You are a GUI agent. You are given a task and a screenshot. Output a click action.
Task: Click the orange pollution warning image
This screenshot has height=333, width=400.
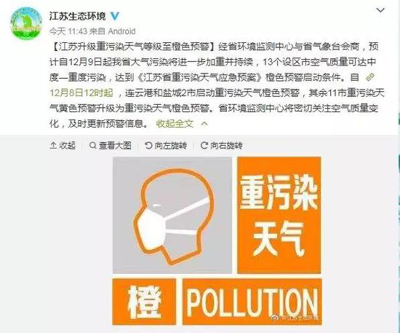tap(217, 240)
